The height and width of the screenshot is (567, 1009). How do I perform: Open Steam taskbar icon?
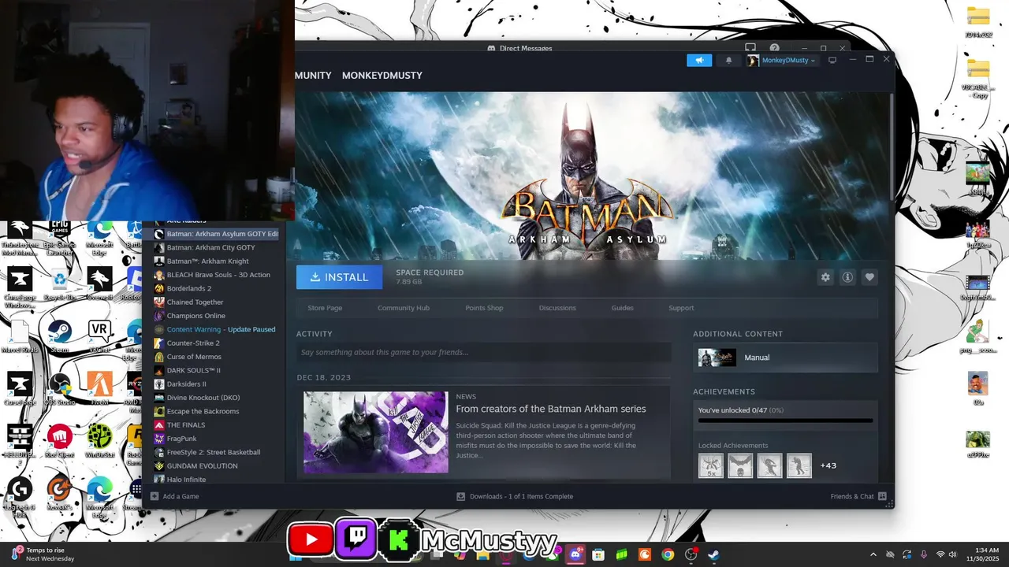coord(713,554)
